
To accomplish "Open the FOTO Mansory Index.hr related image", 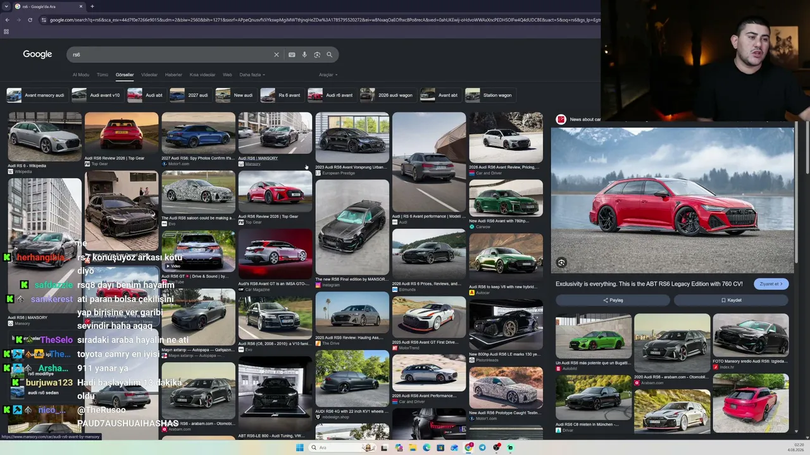I will click(751, 336).
